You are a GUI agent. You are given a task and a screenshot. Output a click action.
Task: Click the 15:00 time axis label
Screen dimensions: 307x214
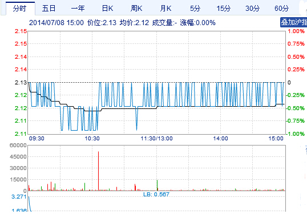(276, 139)
